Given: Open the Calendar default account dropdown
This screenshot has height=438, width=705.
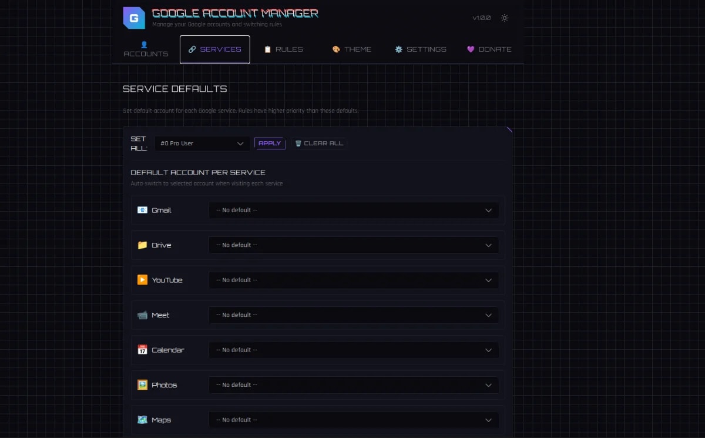Looking at the screenshot, I should [x=354, y=350].
